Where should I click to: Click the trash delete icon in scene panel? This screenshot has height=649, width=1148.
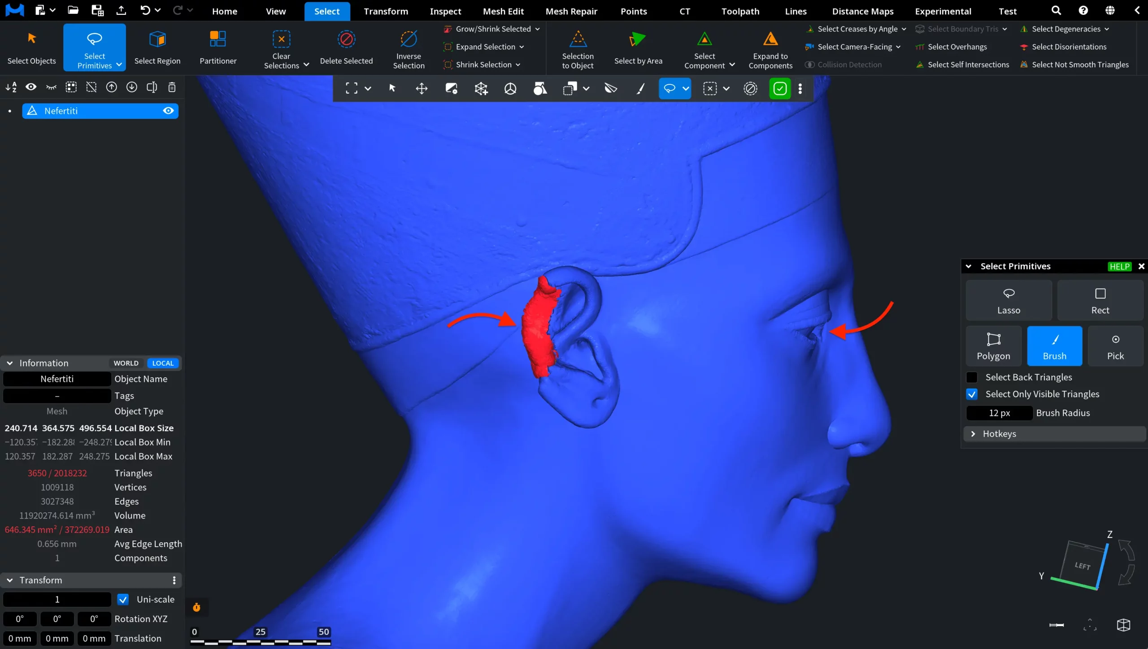[172, 87]
